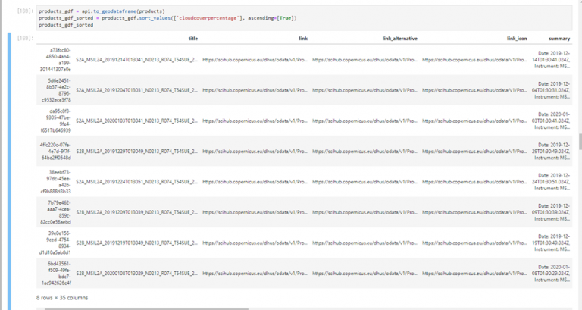Select title S2A_MSIL2A_20191204T013031 cell
This screenshot has height=310, width=582.
(136, 90)
